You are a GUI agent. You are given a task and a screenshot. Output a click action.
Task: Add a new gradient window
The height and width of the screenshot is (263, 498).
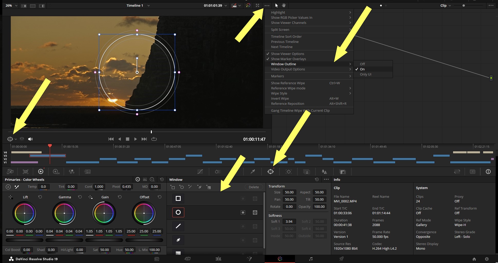pos(208,187)
